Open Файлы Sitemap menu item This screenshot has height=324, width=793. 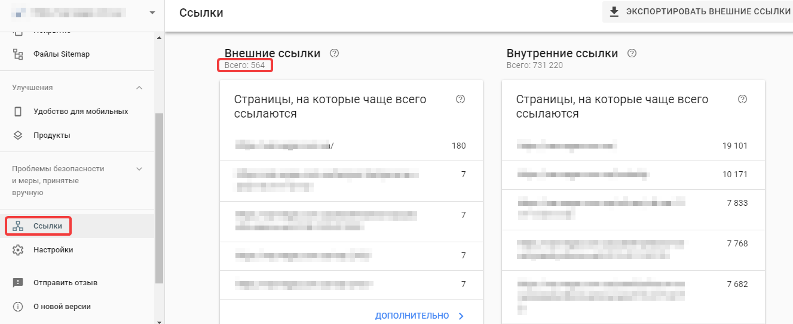[x=62, y=54]
